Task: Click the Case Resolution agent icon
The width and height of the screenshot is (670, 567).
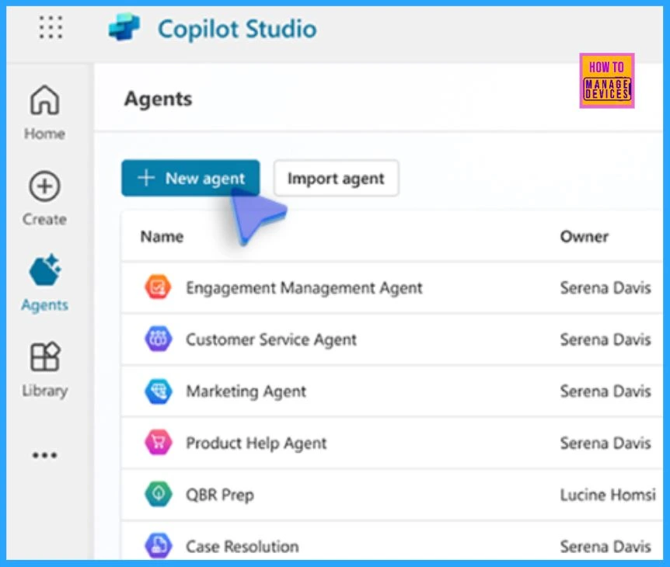Action: point(158,546)
